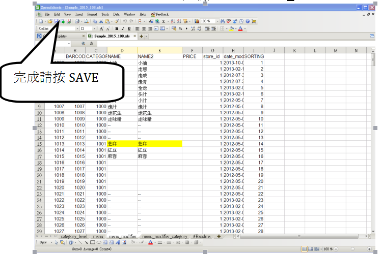Sort ascending with the A-Z icon
This screenshot has height=254, width=382.
tap(173, 21)
